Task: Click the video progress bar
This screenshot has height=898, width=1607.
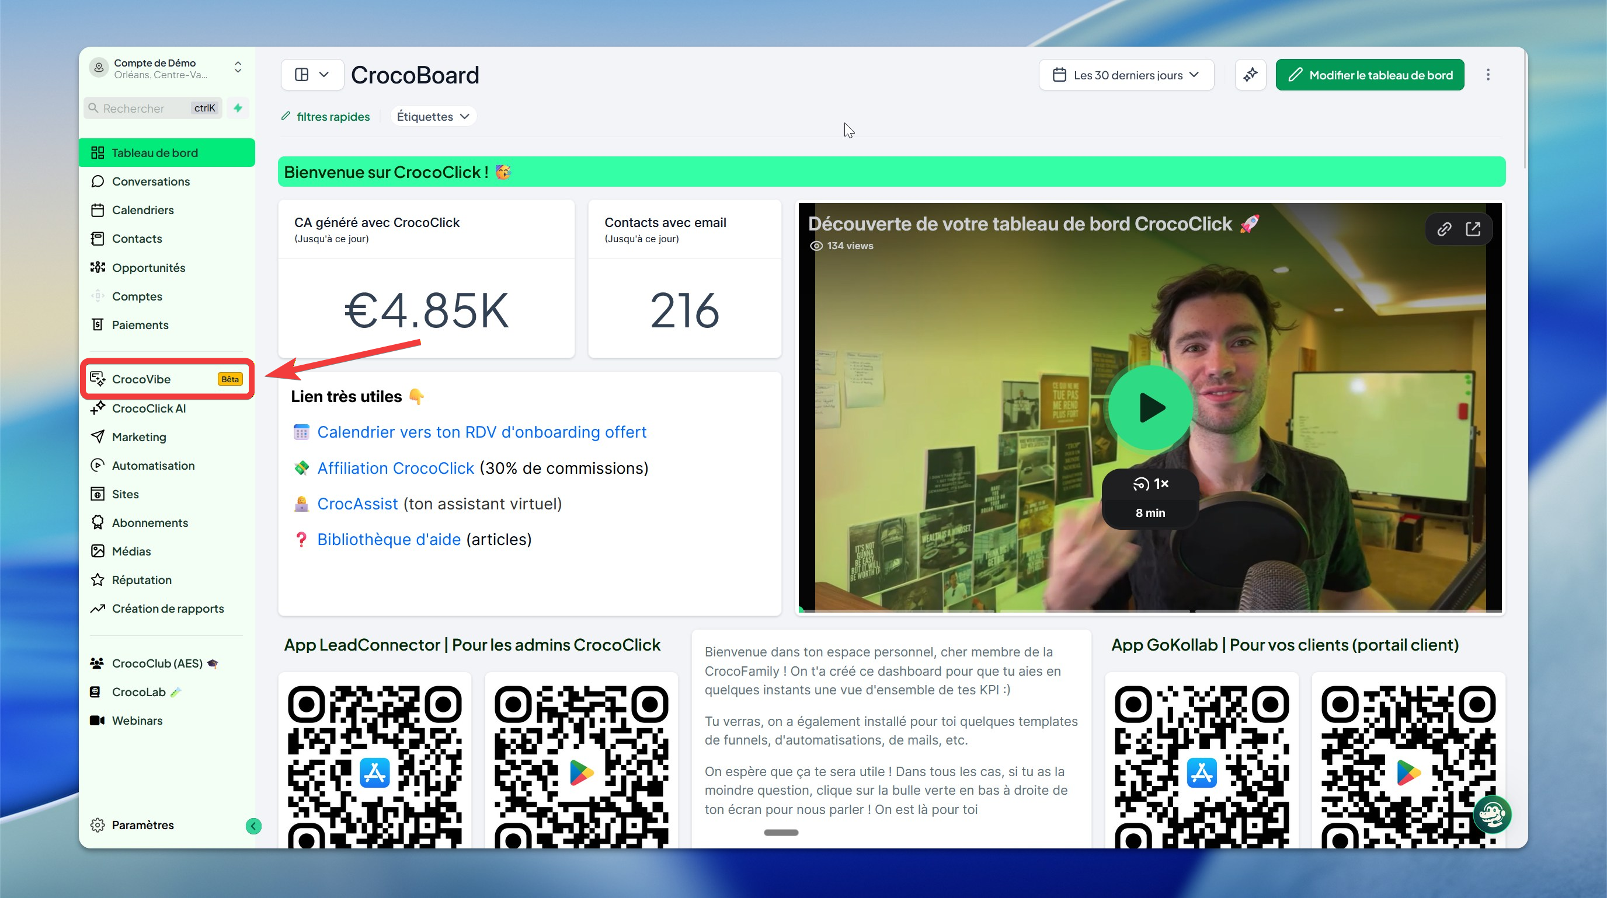Action: [x=1150, y=611]
